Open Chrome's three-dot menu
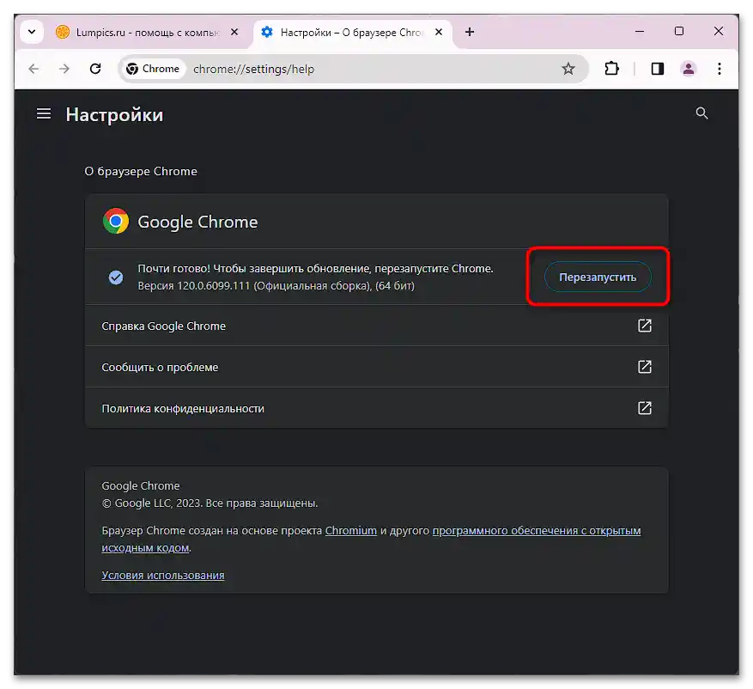Viewport: 753px width, 689px height. 720,69
